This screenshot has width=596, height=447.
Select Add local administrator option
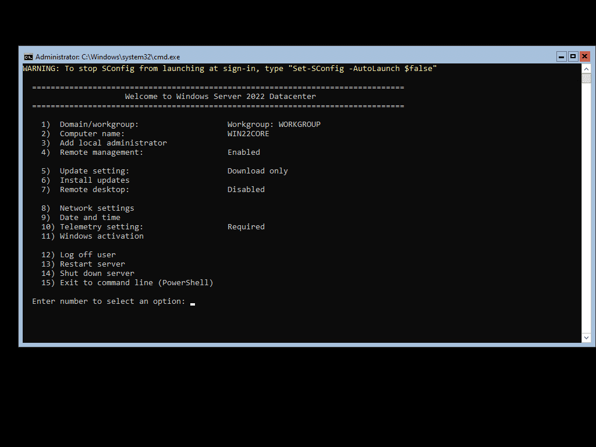(x=112, y=143)
